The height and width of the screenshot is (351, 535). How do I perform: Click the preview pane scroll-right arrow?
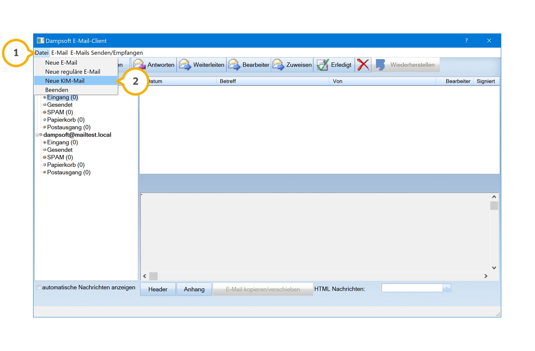(x=486, y=276)
